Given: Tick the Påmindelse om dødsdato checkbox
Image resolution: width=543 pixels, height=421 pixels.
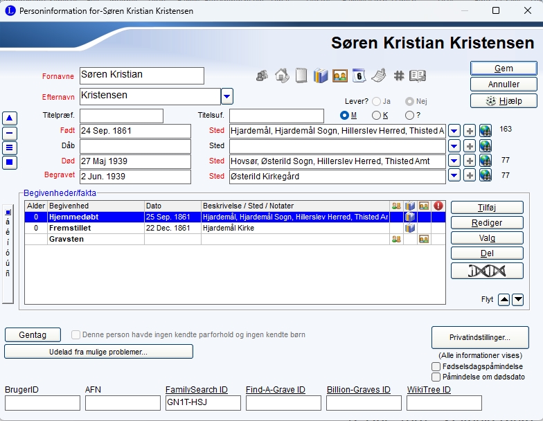Looking at the screenshot, I should tap(436, 377).
